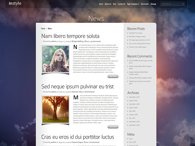The width and height of the screenshot is (195, 146).
Task: Open recent post Sed neque ipsum pulvinar
Action: coord(139,40)
